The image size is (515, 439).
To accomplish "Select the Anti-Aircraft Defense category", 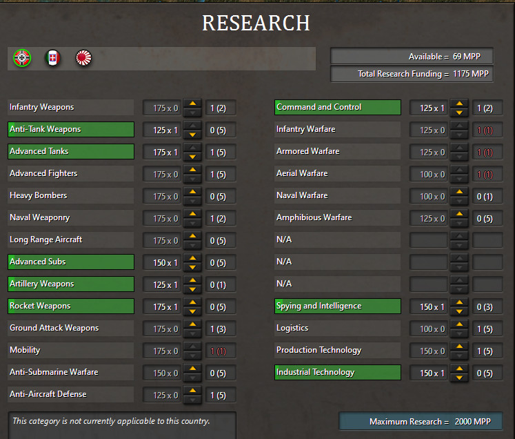I will (x=70, y=394).
